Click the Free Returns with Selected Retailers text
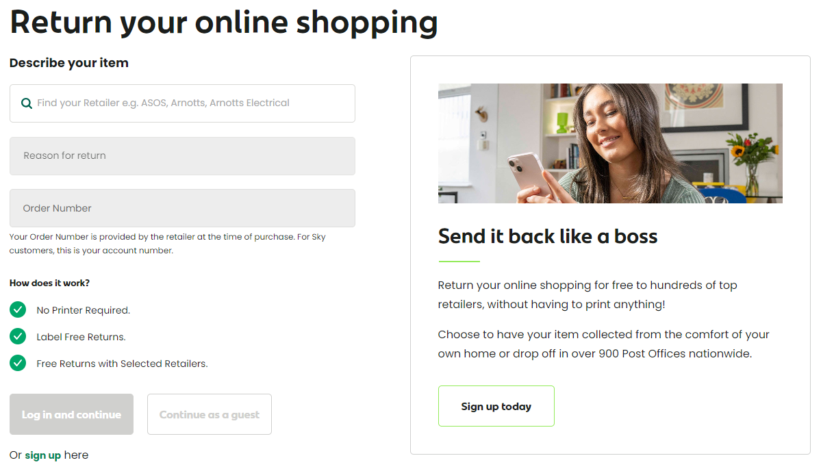This screenshot has width=821, height=469. (x=122, y=364)
